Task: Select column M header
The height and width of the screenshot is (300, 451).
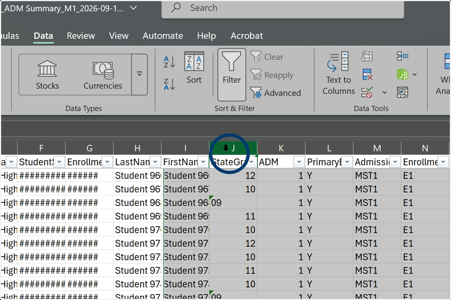Action: point(377,148)
